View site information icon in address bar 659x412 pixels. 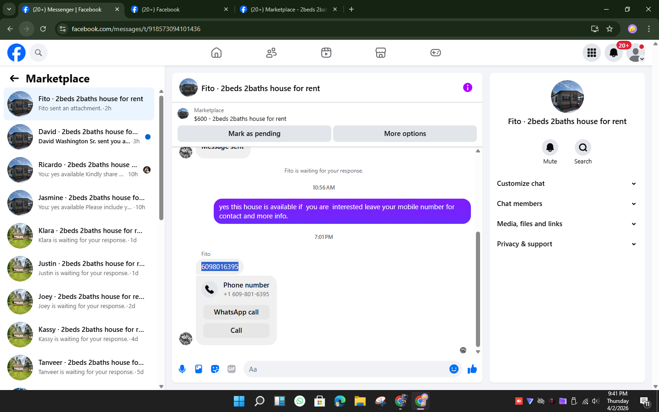point(63,29)
